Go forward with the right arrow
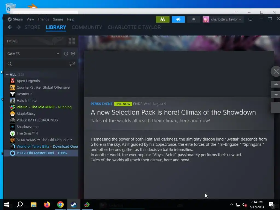280x210 pixels. click(x=19, y=27)
